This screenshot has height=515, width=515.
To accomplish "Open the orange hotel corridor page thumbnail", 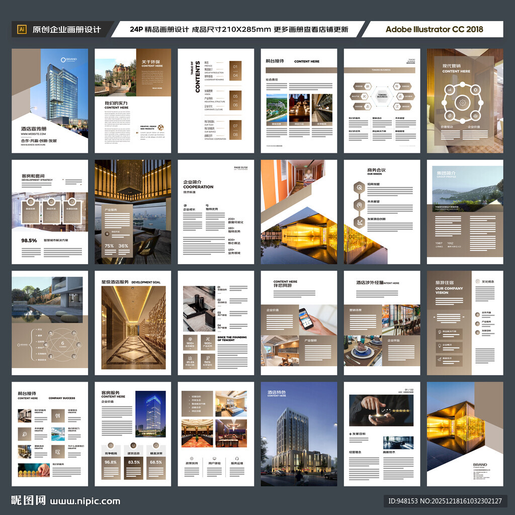I will (x=299, y=212).
